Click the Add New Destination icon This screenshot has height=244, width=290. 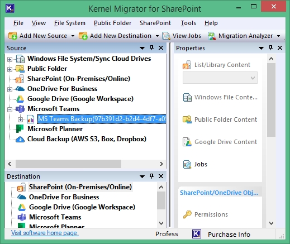(x=83, y=36)
